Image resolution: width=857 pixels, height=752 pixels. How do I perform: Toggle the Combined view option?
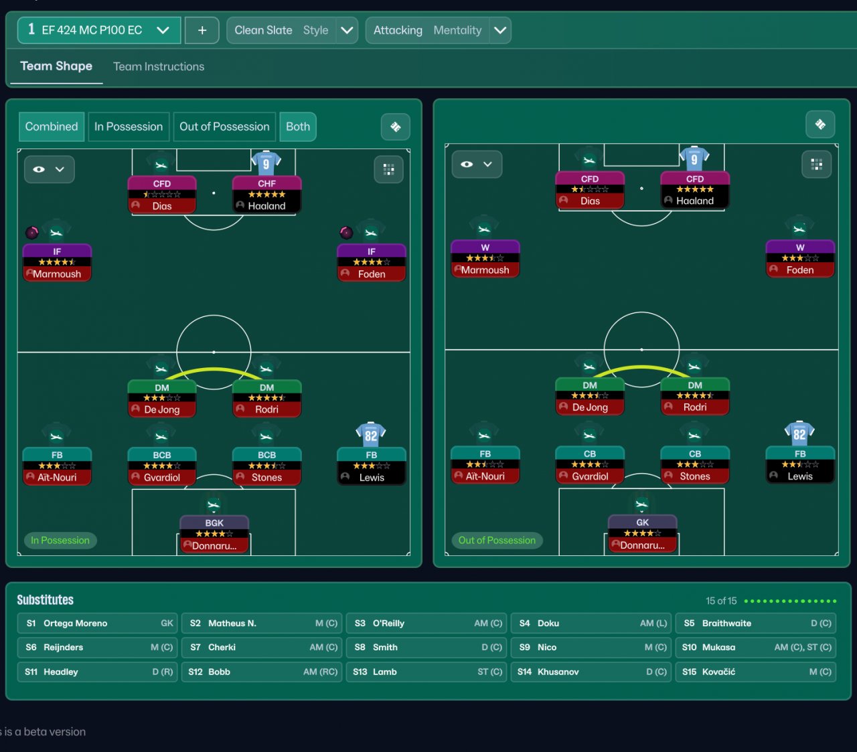click(52, 126)
